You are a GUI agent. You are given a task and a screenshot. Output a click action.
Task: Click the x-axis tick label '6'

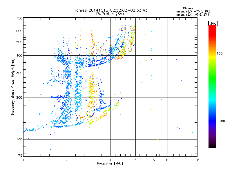click(135, 160)
